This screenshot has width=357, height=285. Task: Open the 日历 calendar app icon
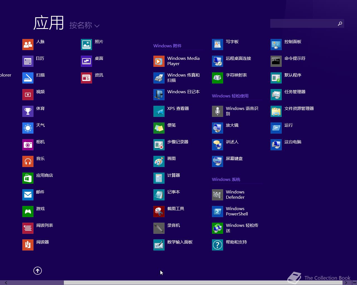[x=28, y=61]
